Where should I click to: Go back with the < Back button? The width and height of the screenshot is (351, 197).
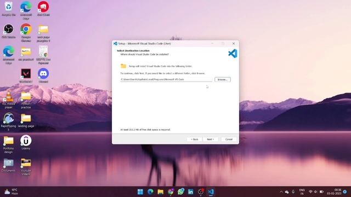pyautogui.click(x=194, y=139)
